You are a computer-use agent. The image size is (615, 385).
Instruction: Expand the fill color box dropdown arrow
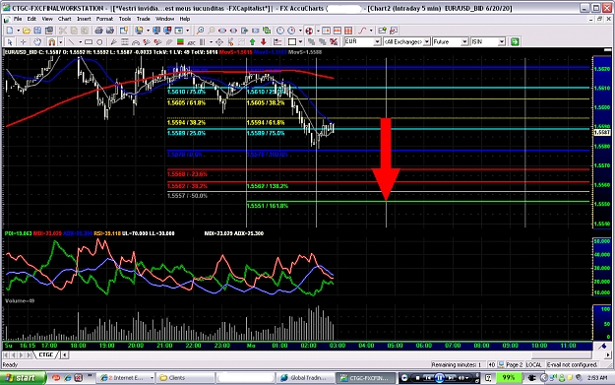point(300,41)
